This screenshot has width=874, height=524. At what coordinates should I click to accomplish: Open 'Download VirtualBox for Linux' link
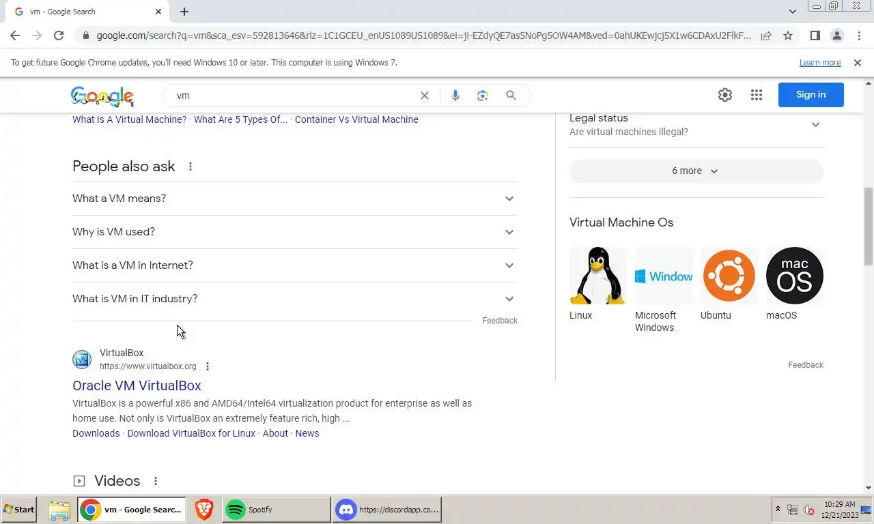[191, 433]
